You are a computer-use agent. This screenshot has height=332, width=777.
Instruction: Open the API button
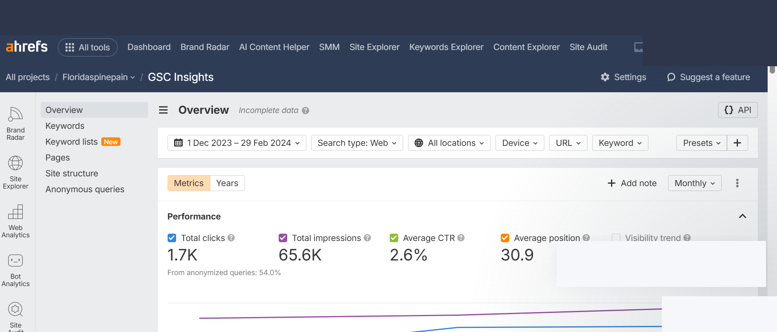coord(738,110)
